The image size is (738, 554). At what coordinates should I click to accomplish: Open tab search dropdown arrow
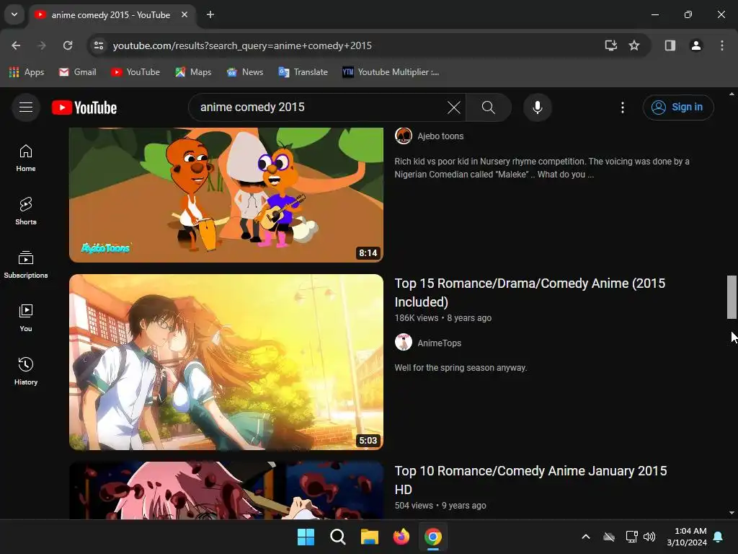[x=14, y=14]
